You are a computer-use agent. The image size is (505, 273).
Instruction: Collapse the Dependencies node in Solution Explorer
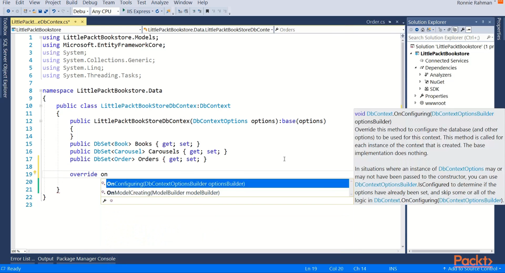pos(415,68)
